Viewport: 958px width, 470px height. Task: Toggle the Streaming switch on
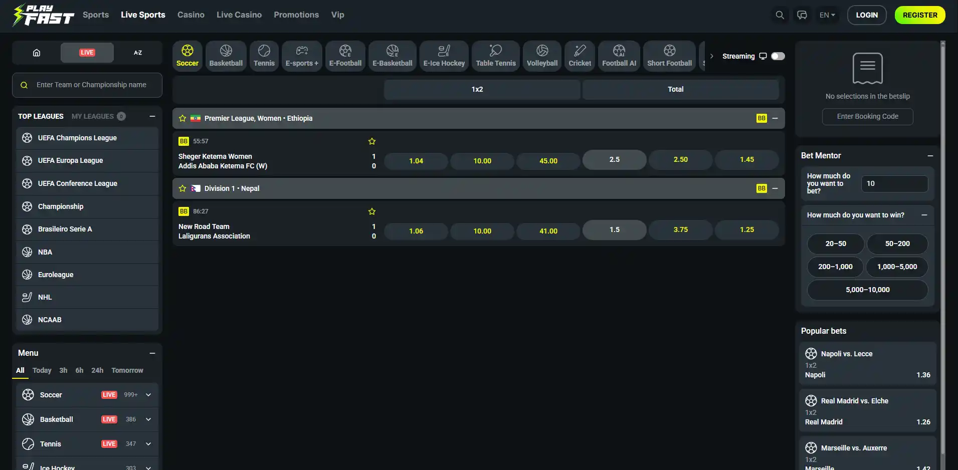[778, 56]
